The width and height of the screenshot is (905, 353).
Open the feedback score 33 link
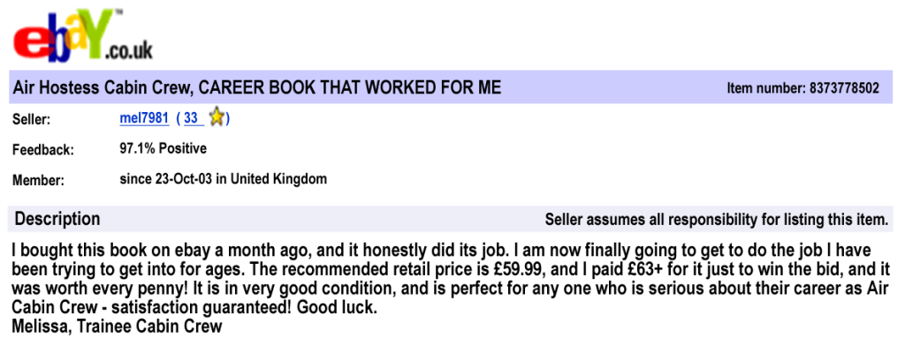click(x=191, y=118)
